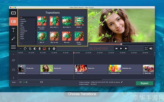The width and height of the screenshot is (164, 102).
Task: Mute preview using the speaker icon
Action: 151,48
